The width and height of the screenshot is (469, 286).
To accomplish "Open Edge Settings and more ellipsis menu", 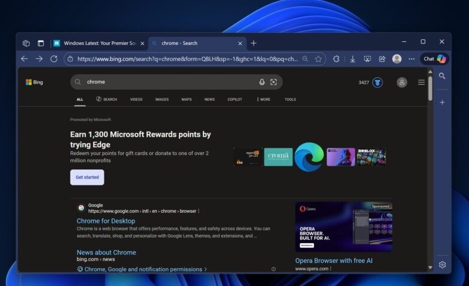I will (411, 59).
